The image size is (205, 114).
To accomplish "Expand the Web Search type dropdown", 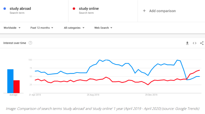I will [x=103, y=28].
